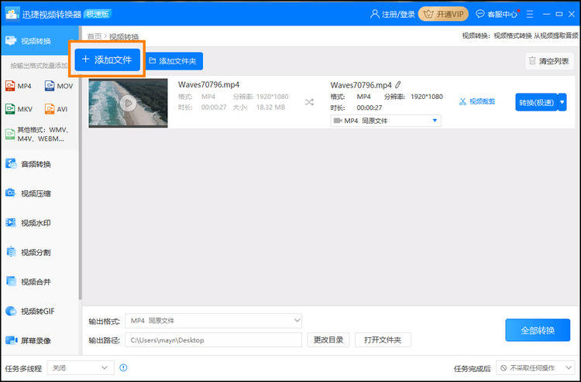The width and height of the screenshot is (581, 382).
Task: Click the shuffle arrows icon between file details
Action: 309,102
